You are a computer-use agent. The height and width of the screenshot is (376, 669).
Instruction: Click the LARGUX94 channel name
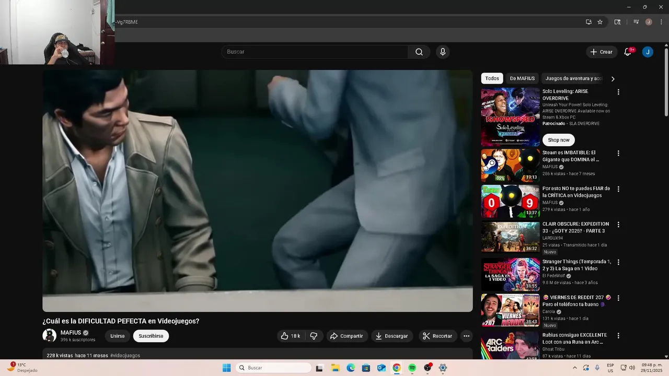[552, 238]
